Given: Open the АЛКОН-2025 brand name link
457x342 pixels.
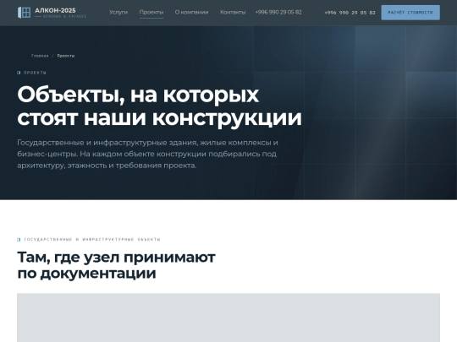Looking at the screenshot, I should [x=55, y=10].
